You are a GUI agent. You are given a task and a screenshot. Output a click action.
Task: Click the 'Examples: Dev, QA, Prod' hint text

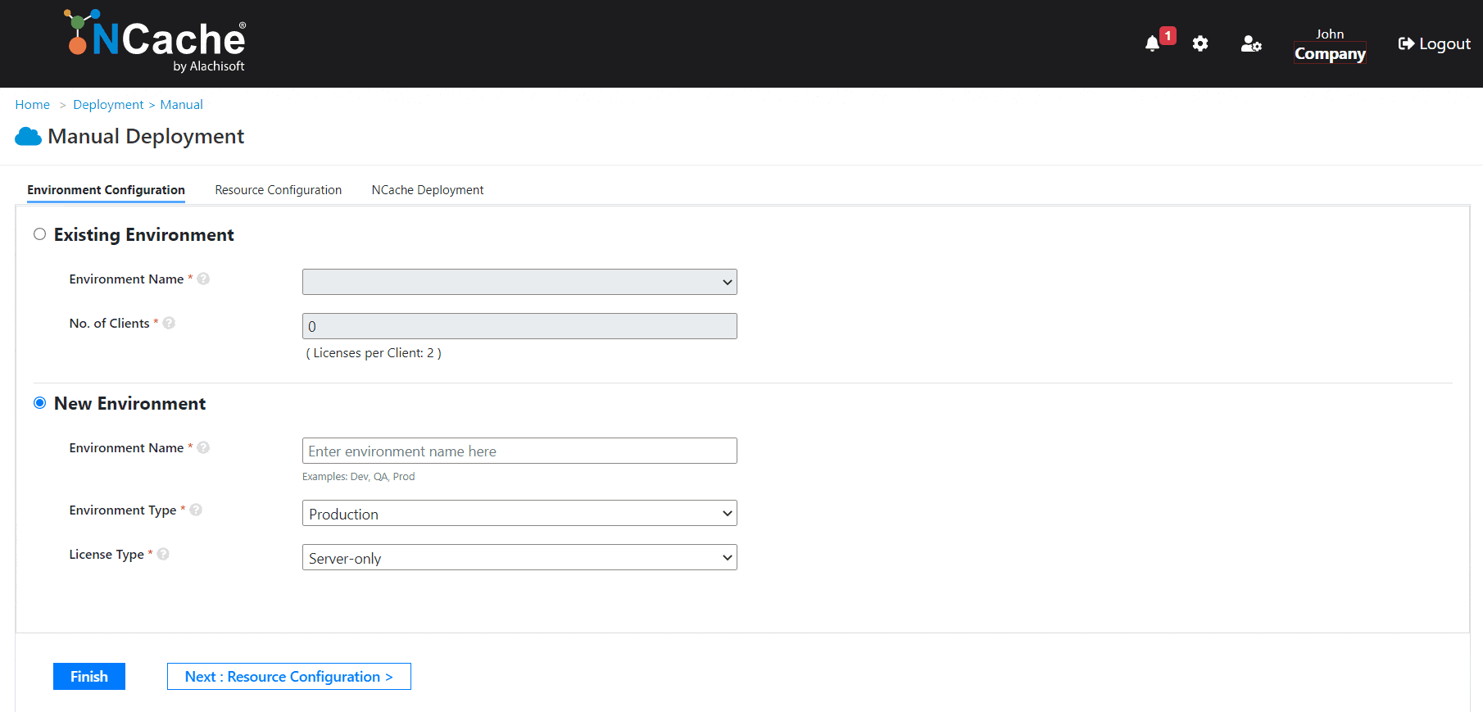click(359, 477)
